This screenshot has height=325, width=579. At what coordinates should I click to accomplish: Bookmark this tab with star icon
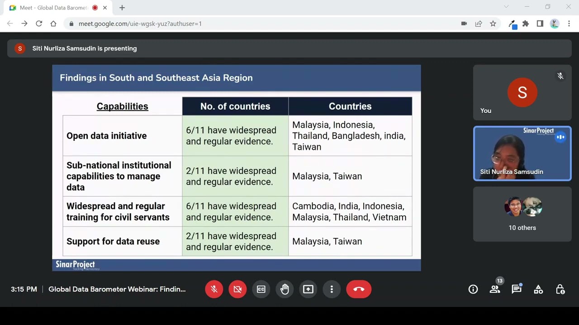(x=493, y=23)
